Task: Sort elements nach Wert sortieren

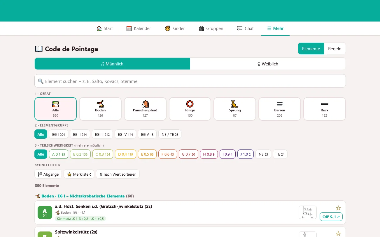Action: pos(118,174)
